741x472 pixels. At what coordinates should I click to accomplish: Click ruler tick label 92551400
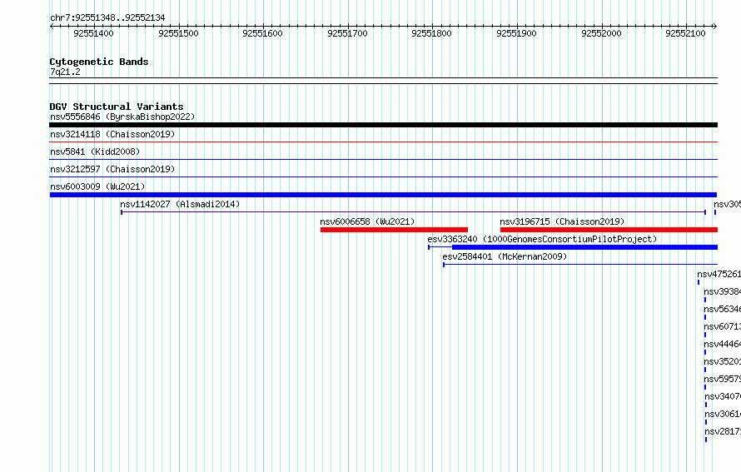tap(93, 33)
